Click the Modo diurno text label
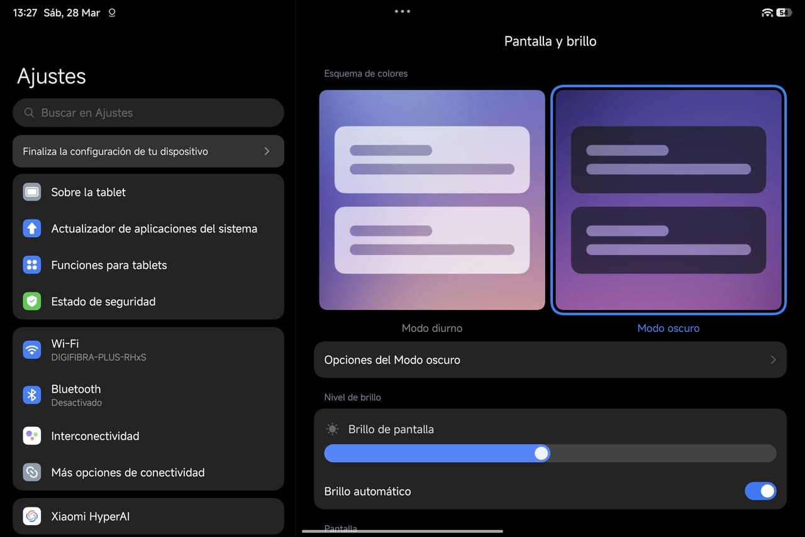 432,328
